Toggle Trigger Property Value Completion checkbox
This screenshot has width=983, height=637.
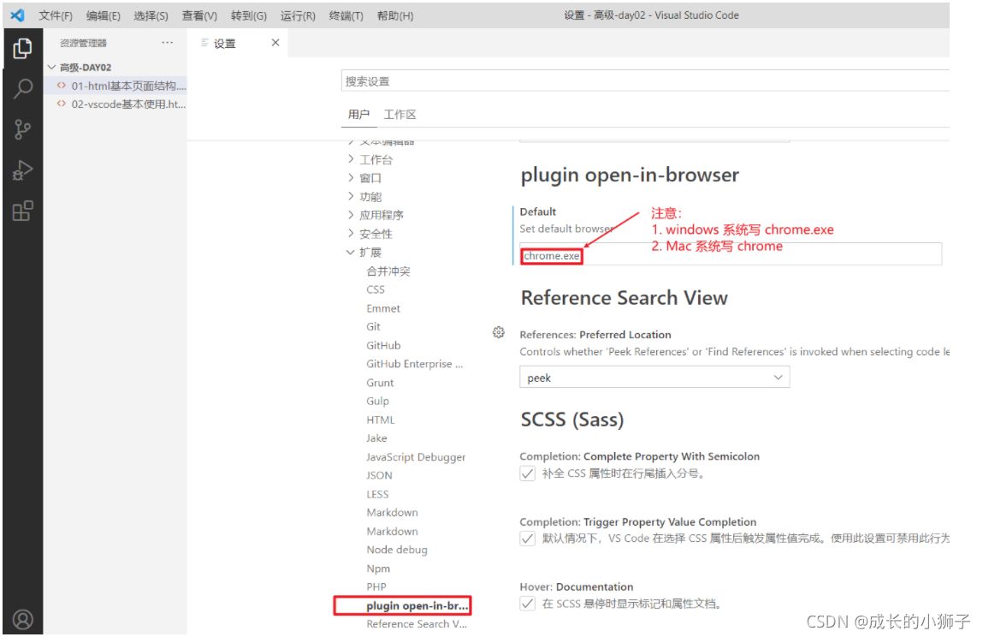527,539
